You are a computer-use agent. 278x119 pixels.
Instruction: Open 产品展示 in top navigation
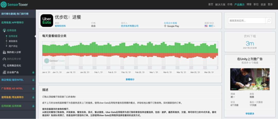coord(239,5)
